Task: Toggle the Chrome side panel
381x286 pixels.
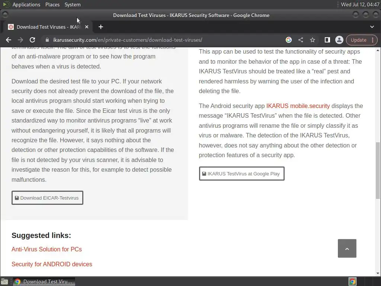Action: click(x=327, y=40)
